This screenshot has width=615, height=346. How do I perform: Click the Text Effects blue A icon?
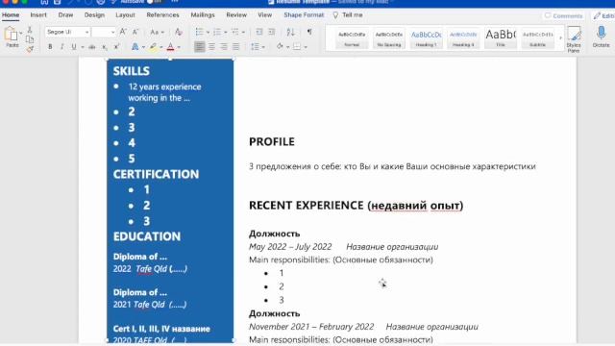point(135,47)
